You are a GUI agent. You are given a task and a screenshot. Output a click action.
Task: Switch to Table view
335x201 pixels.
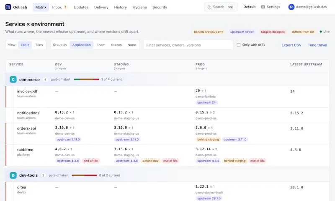pos(25,45)
